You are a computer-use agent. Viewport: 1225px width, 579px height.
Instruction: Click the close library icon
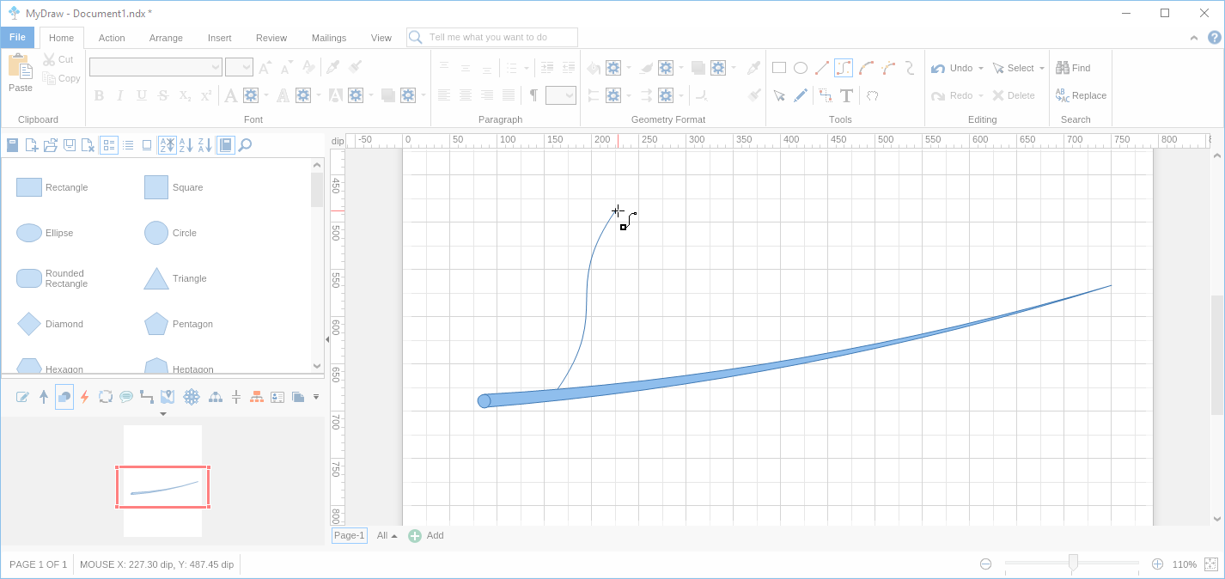(88, 145)
